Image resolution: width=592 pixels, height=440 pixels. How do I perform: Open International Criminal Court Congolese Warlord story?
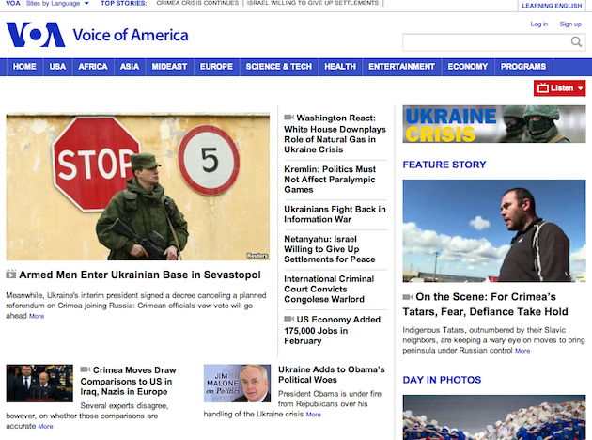point(329,289)
